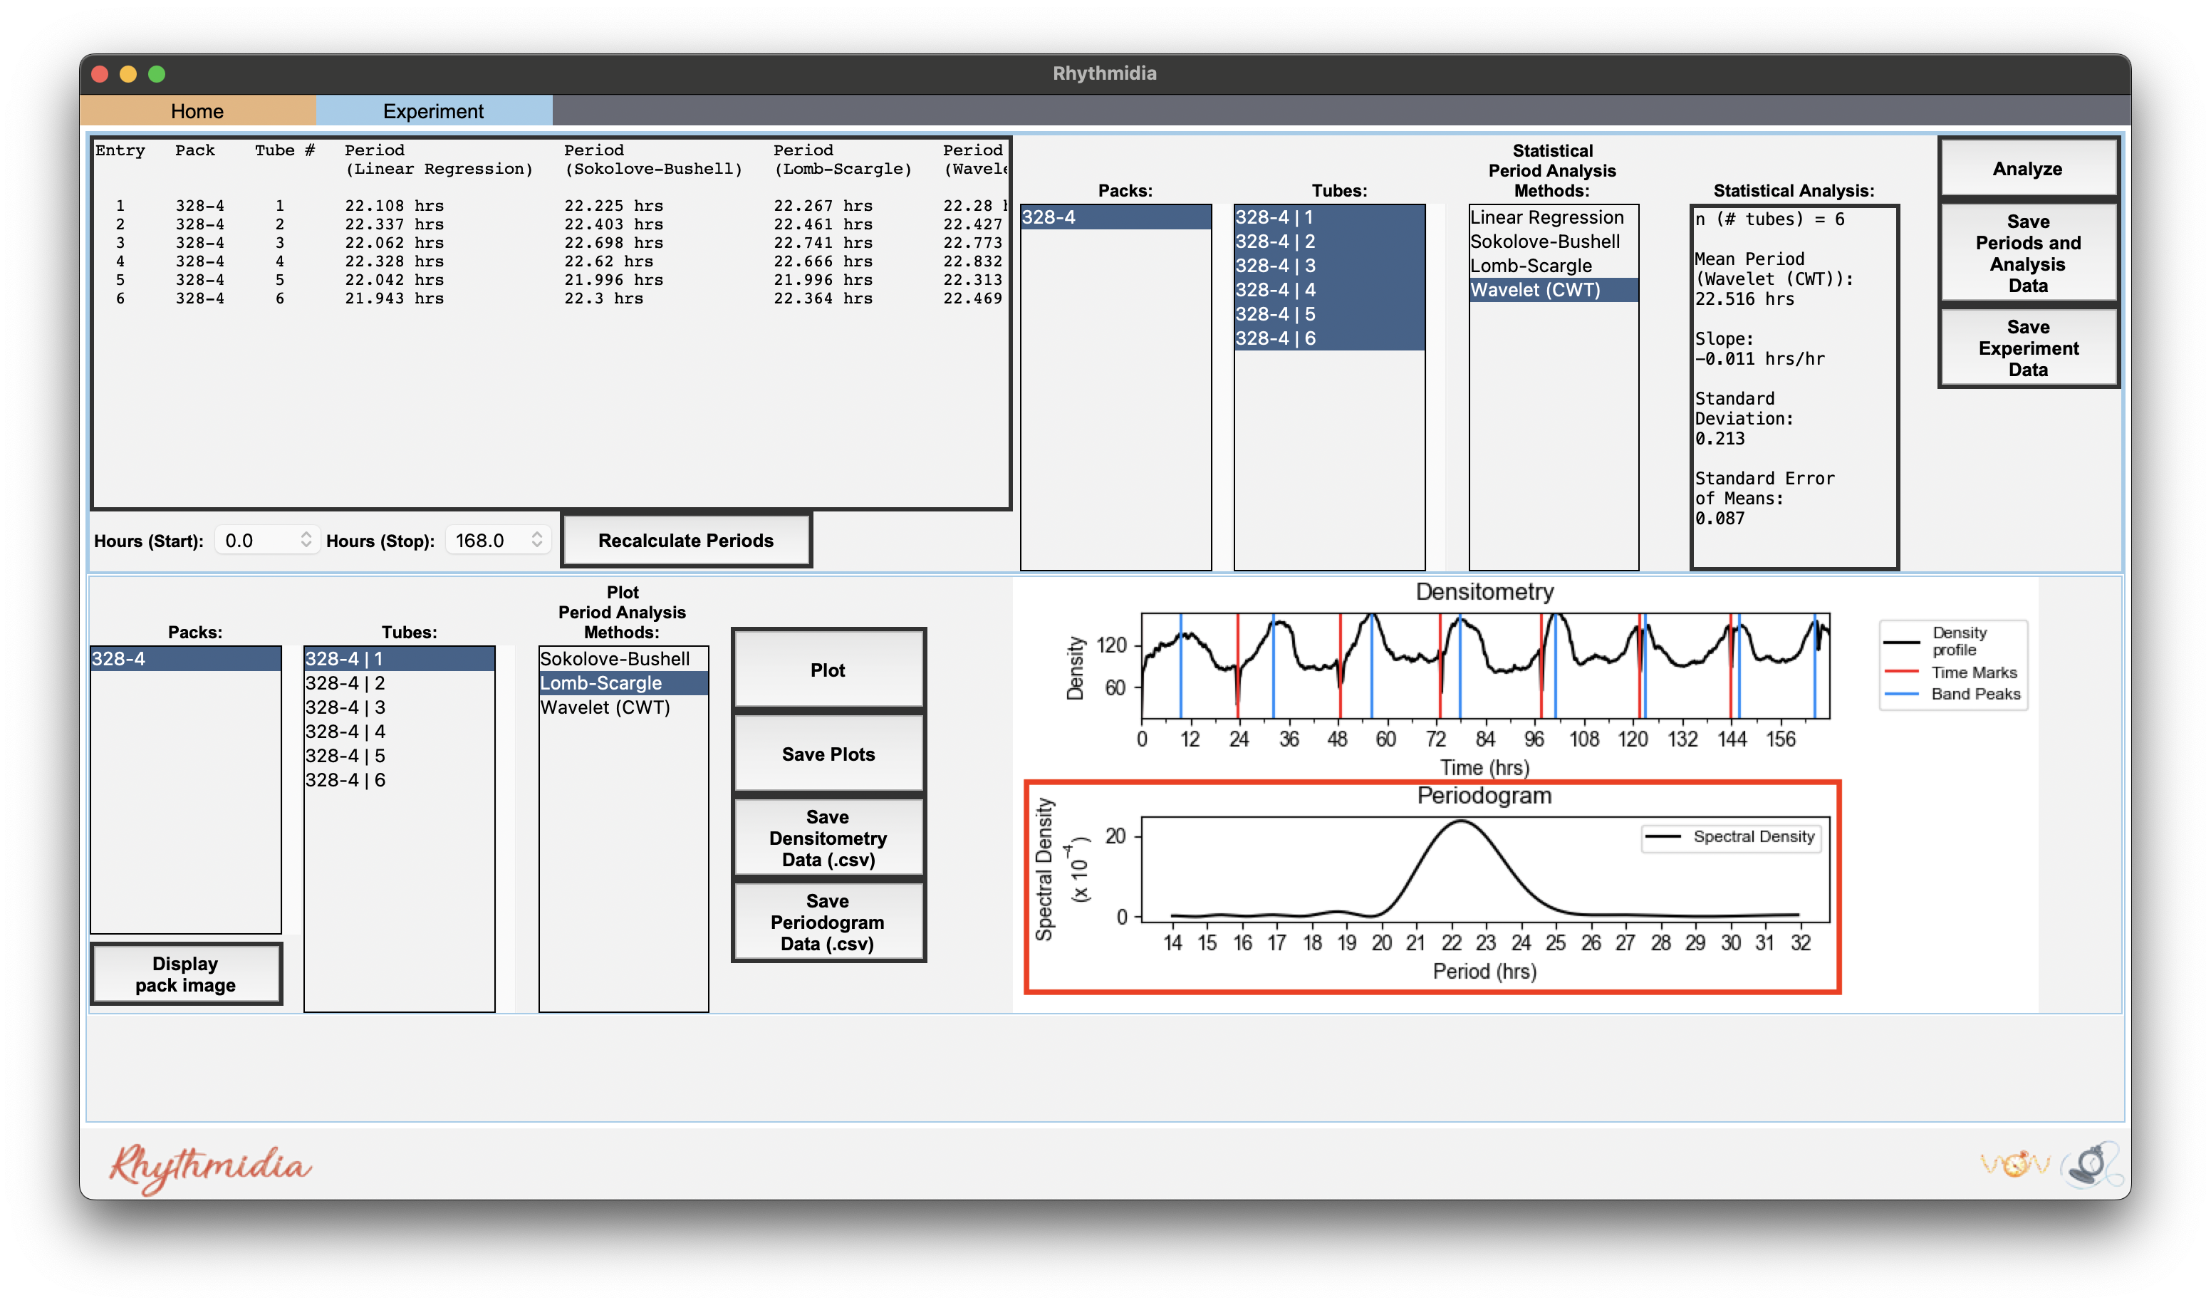Minimize the window with the yellow button
The image size is (2211, 1305).
point(128,73)
